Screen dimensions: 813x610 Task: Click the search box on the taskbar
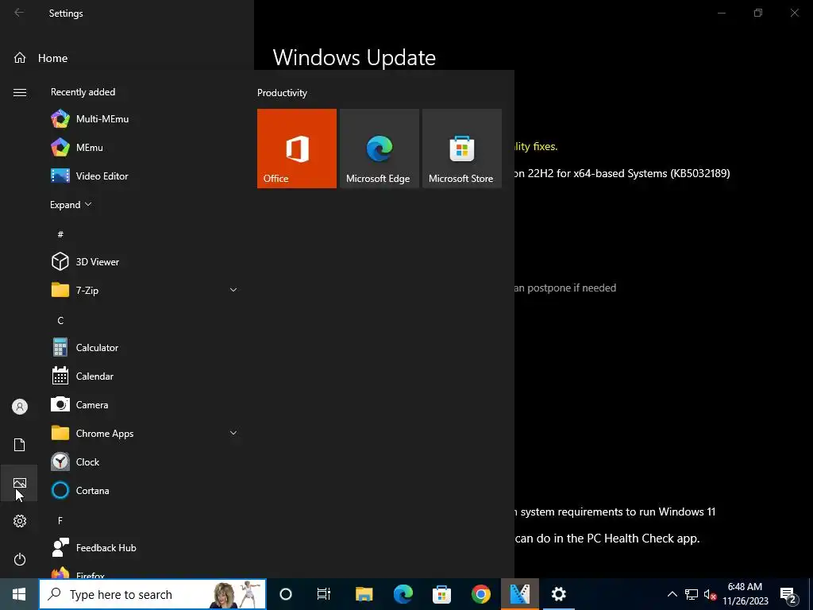(152, 594)
